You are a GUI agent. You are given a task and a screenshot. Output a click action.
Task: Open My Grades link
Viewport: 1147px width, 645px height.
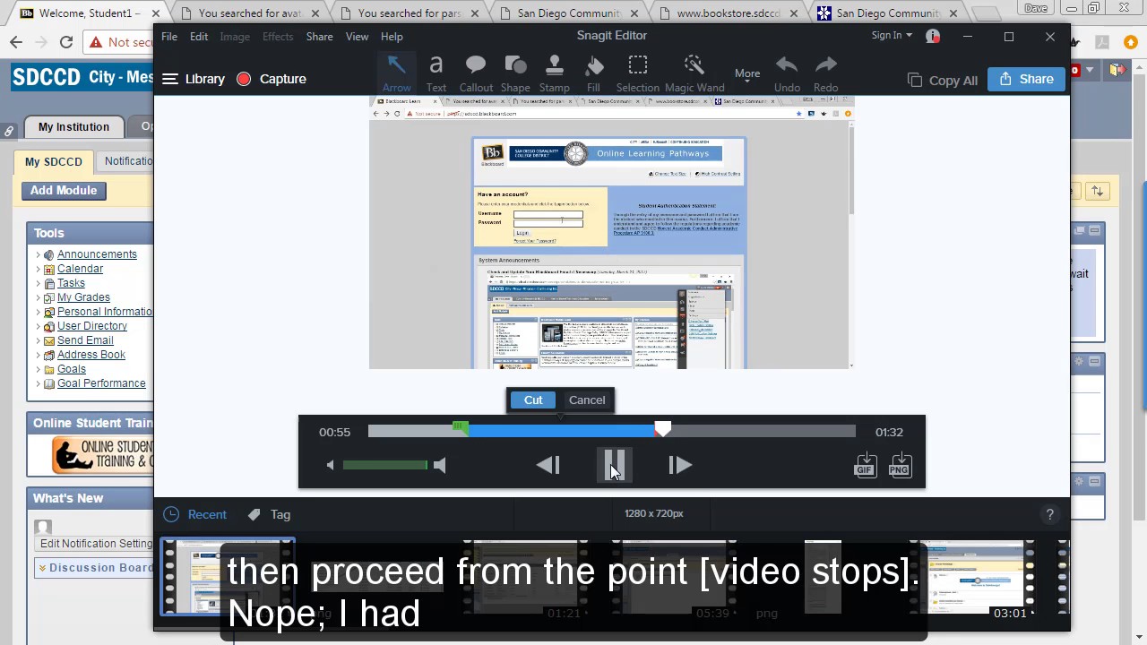[83, 297]
